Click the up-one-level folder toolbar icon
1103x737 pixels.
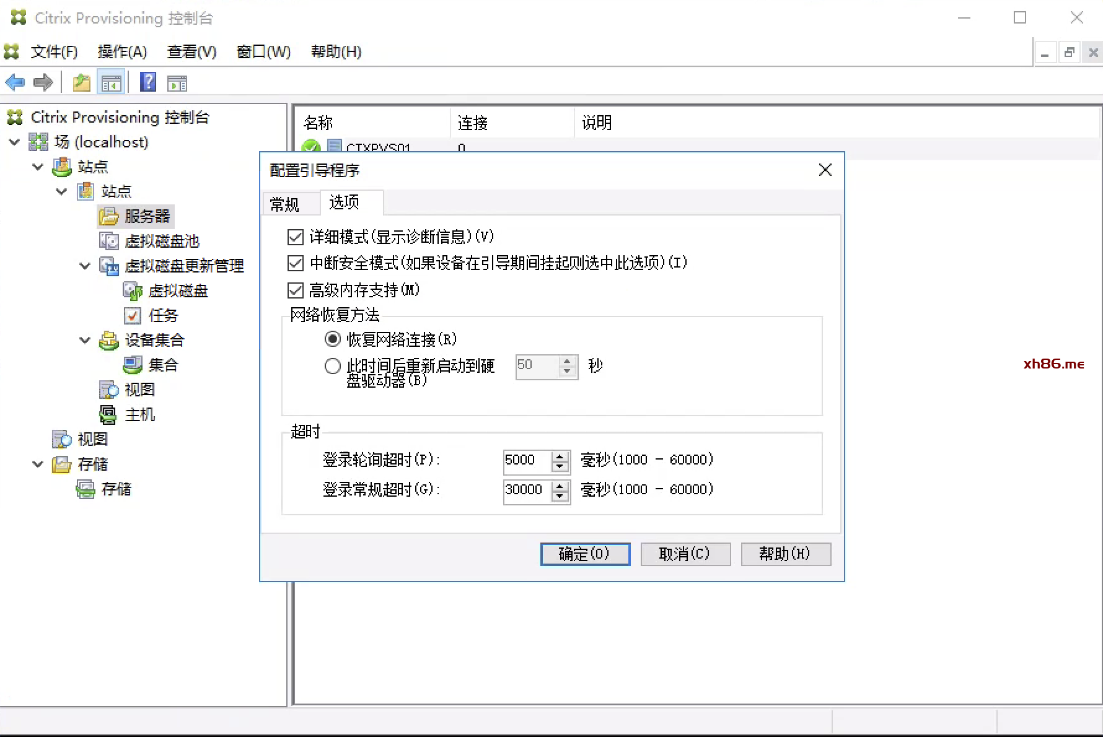tap(81, 82)
